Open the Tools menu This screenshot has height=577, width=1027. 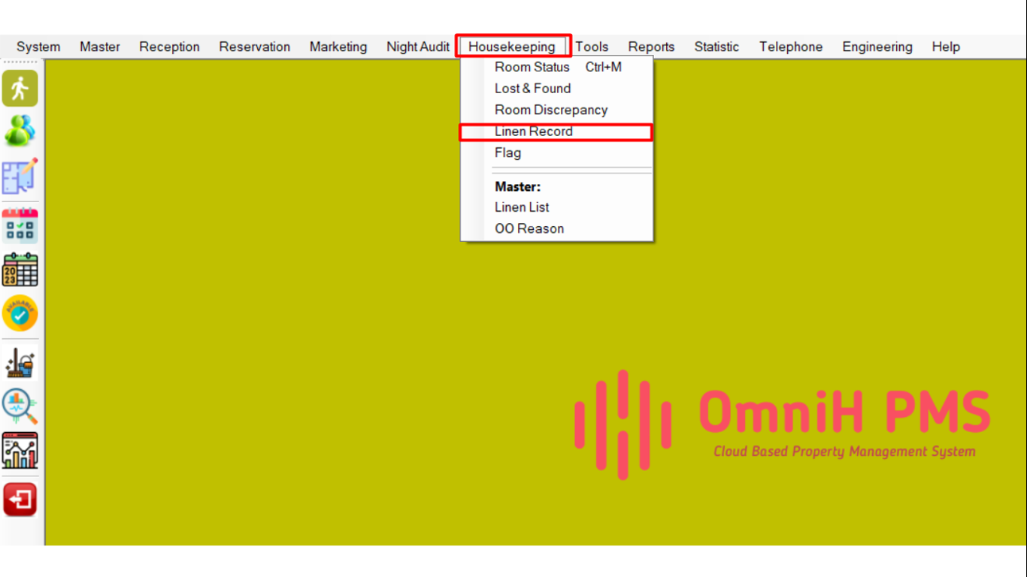pyautogui.click(x=592, y=47)
